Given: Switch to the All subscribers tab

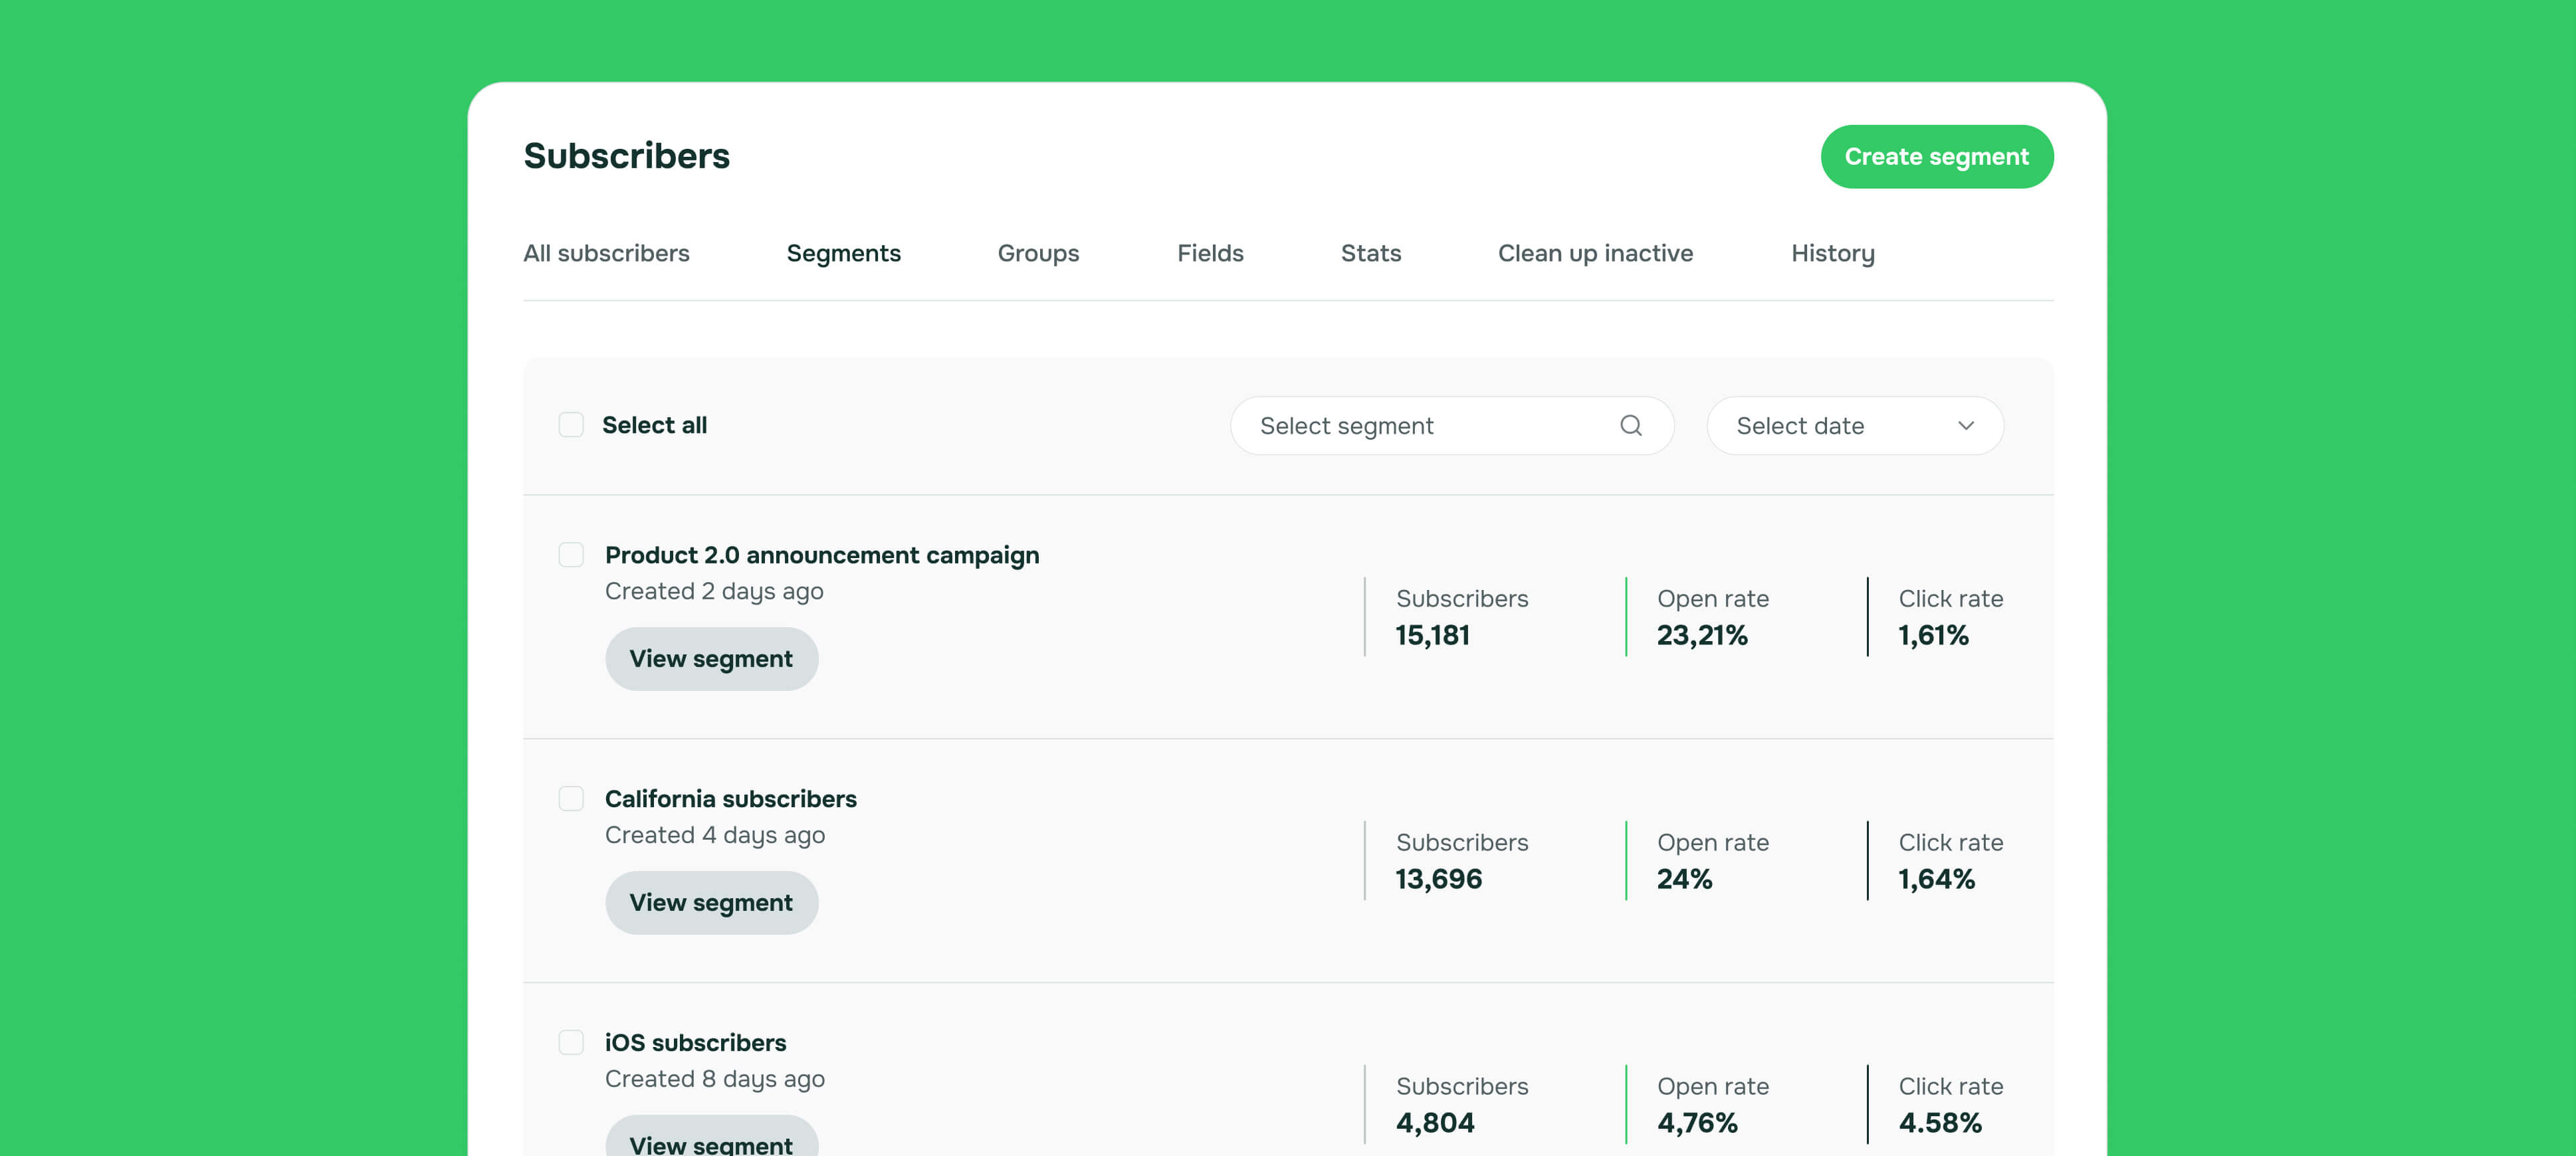Looking at the screenshot, I should click(606, 253).
